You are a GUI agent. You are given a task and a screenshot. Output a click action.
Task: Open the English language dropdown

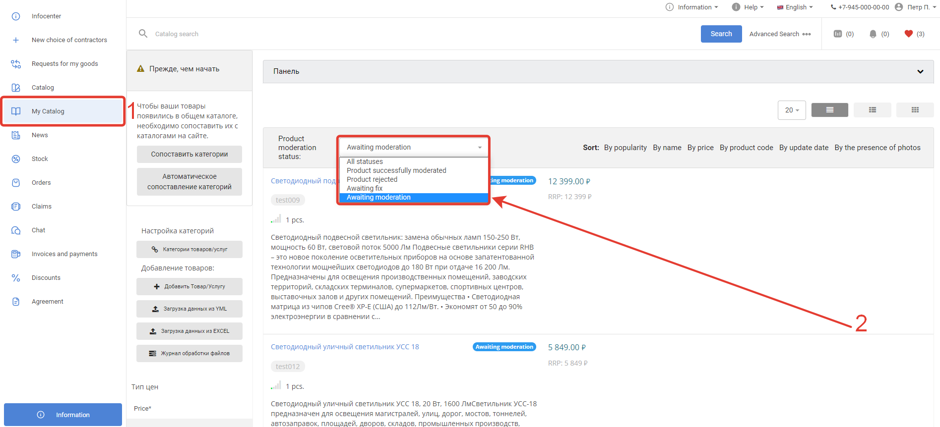click(795, 7)
